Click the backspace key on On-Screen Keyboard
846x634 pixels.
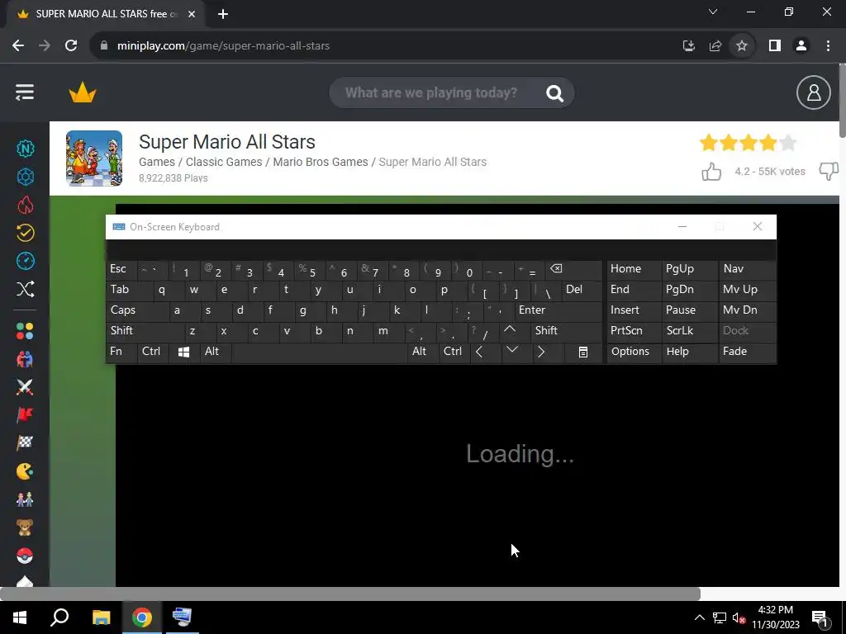pos(573,268)
